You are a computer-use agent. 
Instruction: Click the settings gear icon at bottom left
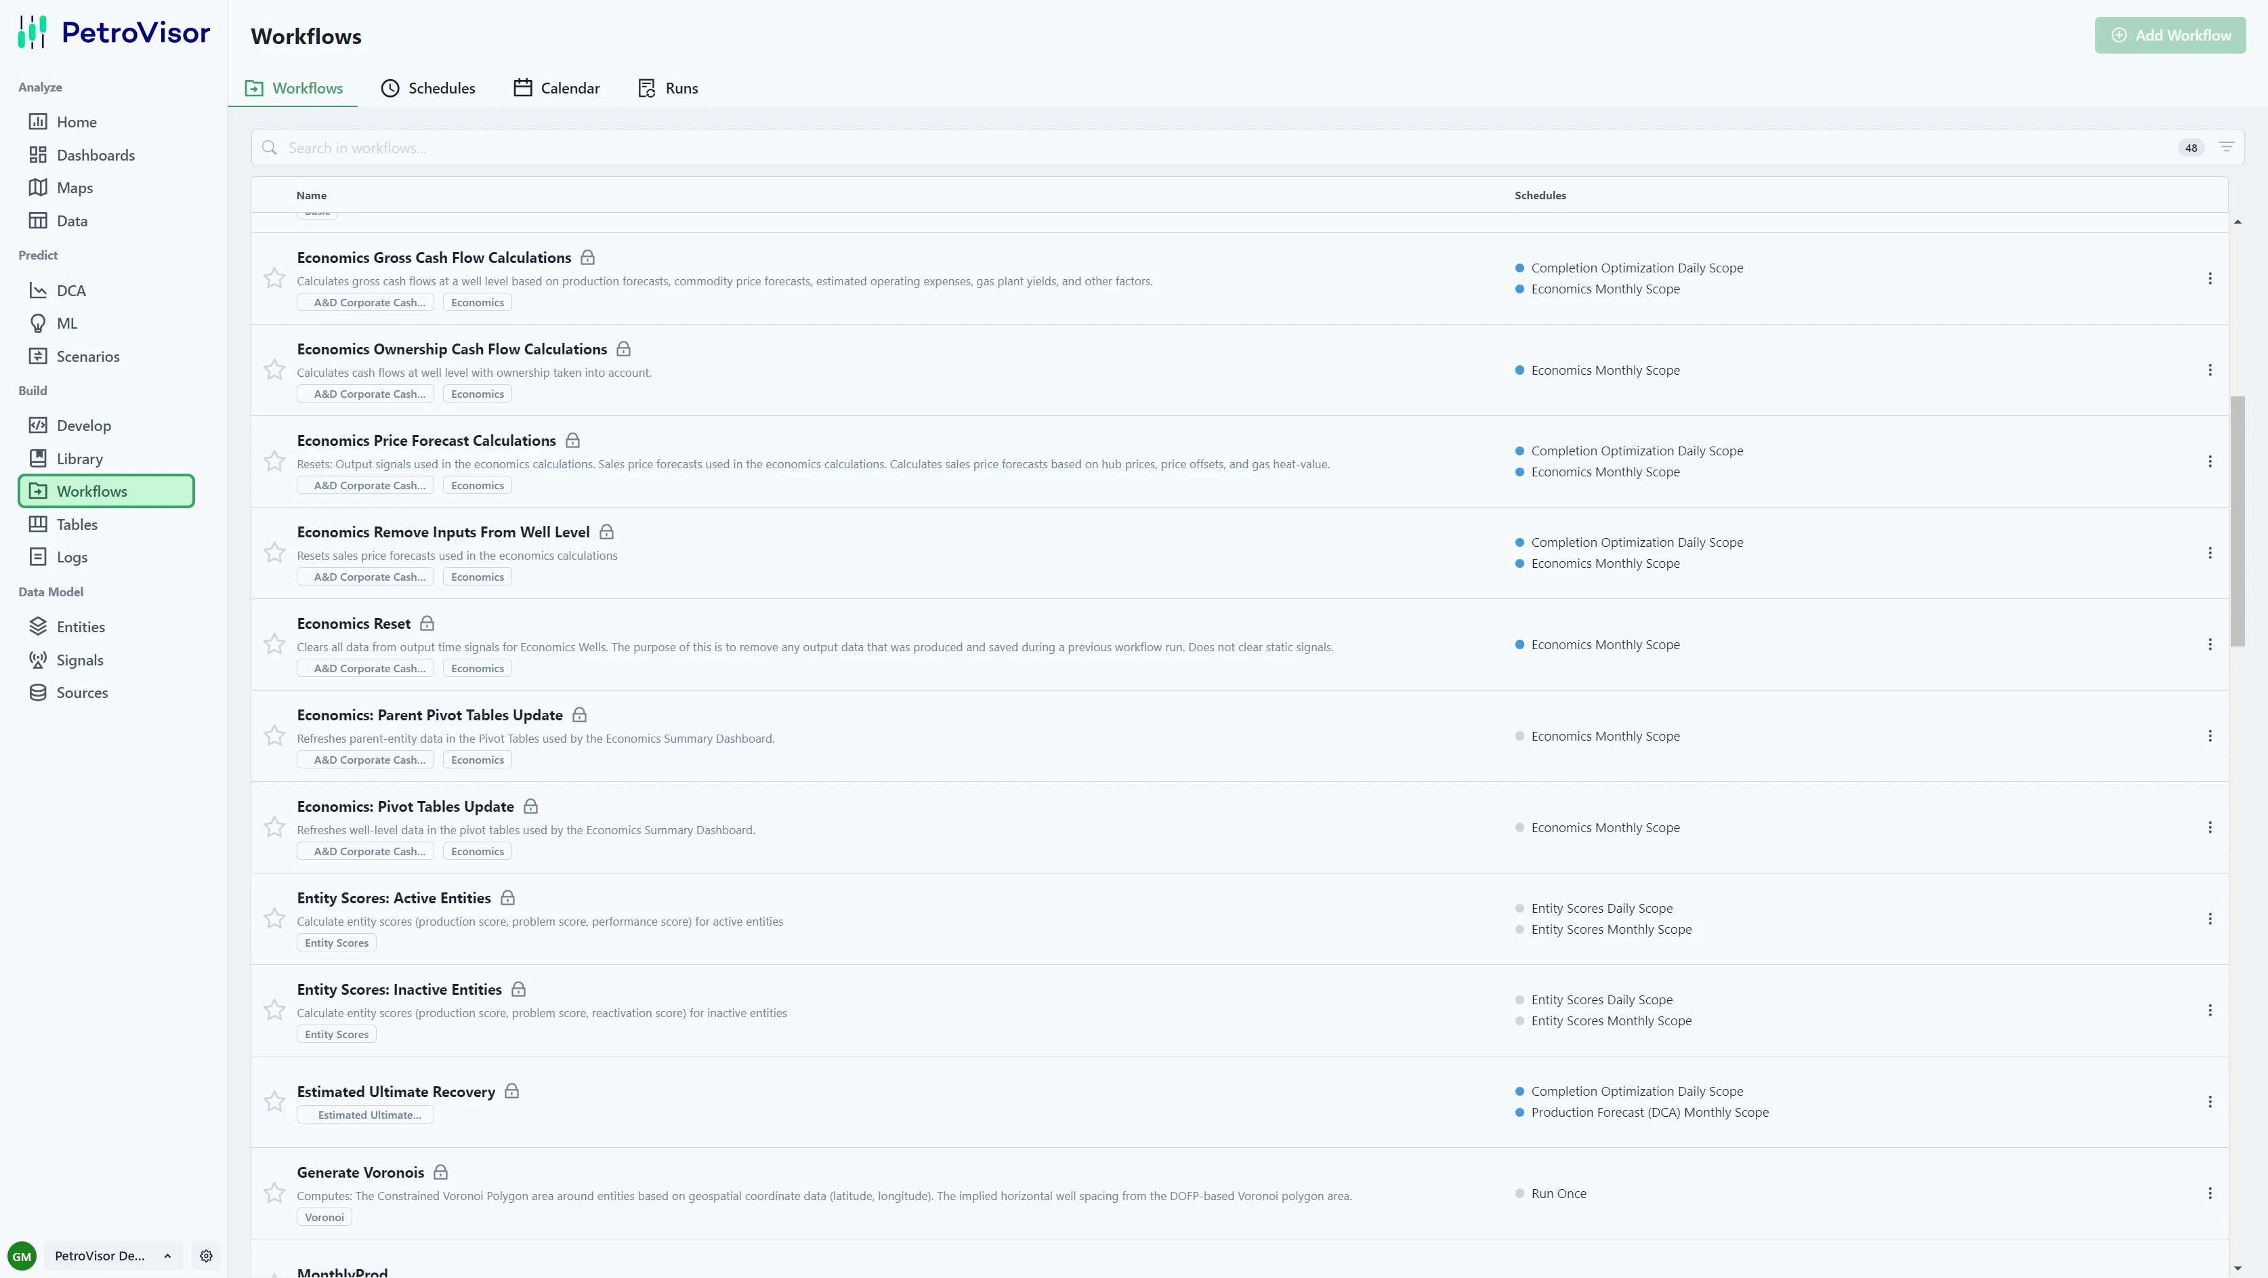coord(206,1255)
